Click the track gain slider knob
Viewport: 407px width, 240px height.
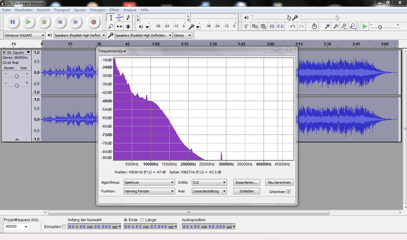pyautogui.click(x=17, y=76)
